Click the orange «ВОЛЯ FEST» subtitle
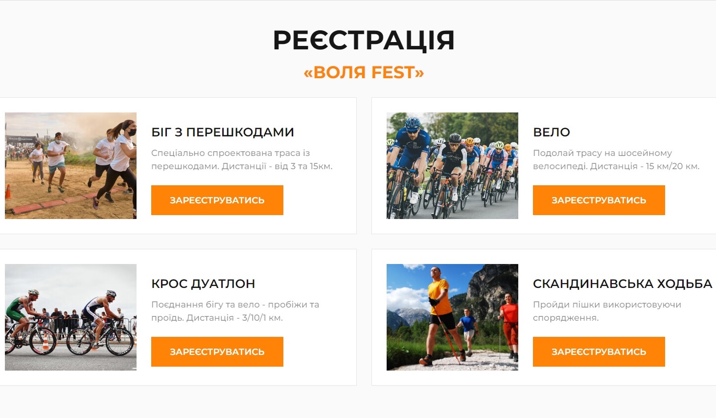Viewport: 716px width, 418px height. point(364,72)
